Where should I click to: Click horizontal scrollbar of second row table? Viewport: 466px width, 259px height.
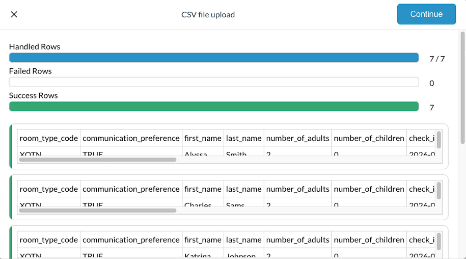tap(98, 211)
